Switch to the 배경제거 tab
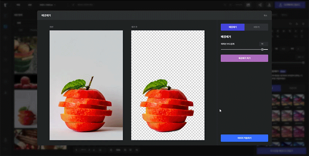This screenshot has width=309, height=156. coord(232,27)
